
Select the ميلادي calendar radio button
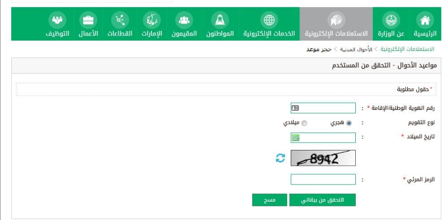click(x=304, y=123)
